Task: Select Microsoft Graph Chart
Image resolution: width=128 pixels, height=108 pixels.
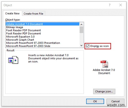Action: pos(43,40)
